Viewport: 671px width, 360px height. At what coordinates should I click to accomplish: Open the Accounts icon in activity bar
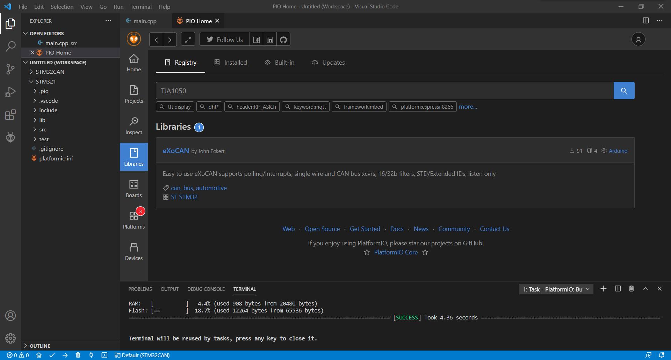[10, 316]
